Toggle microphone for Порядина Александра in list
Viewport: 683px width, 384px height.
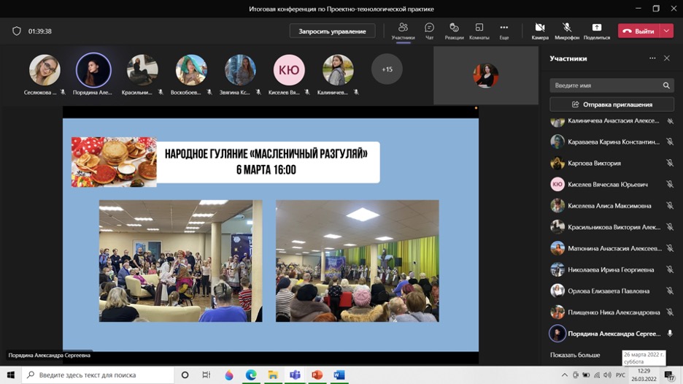(x=669, y=334)
